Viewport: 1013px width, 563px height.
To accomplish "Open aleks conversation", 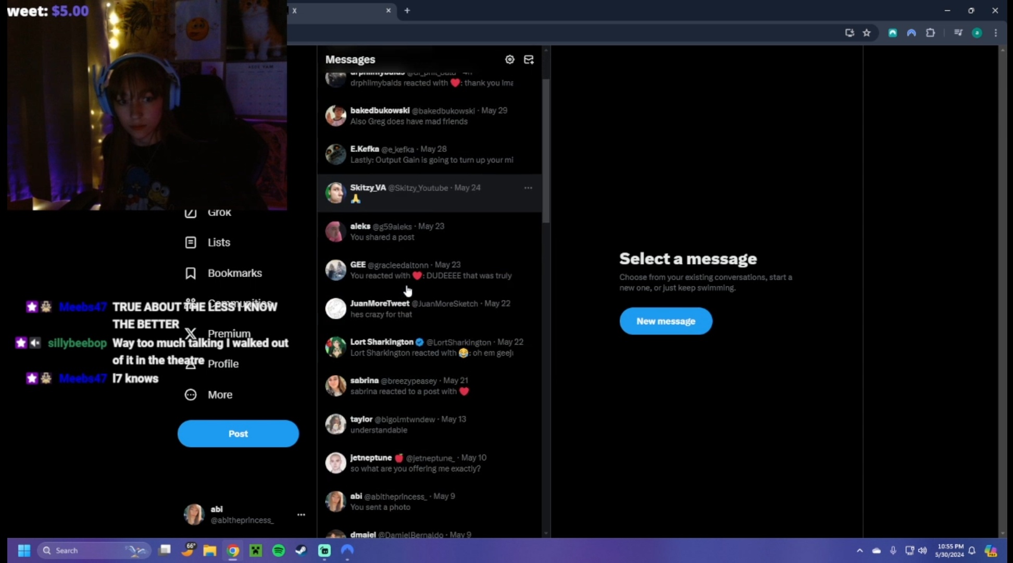I will pos(429,231).
